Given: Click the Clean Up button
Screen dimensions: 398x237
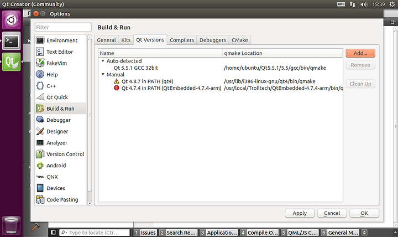Looking at the screenshot, I should (360, 84).
